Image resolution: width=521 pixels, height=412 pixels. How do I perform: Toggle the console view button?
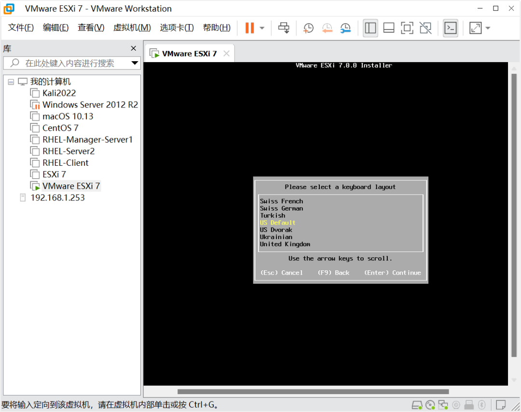451,28
